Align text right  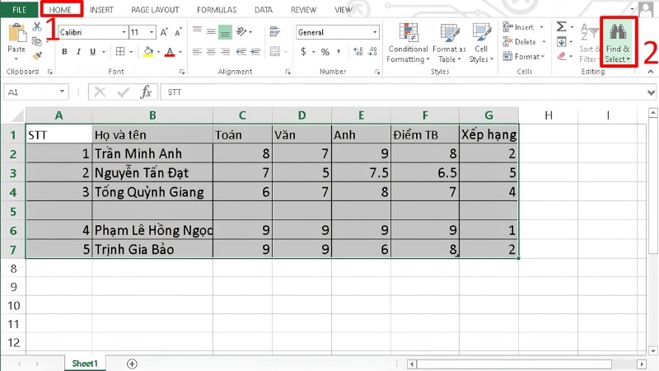(225, 52)
